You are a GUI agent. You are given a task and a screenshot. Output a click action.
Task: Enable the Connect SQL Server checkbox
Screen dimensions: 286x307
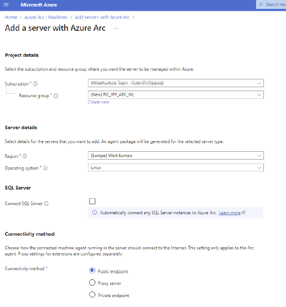(x=92, y=201)
